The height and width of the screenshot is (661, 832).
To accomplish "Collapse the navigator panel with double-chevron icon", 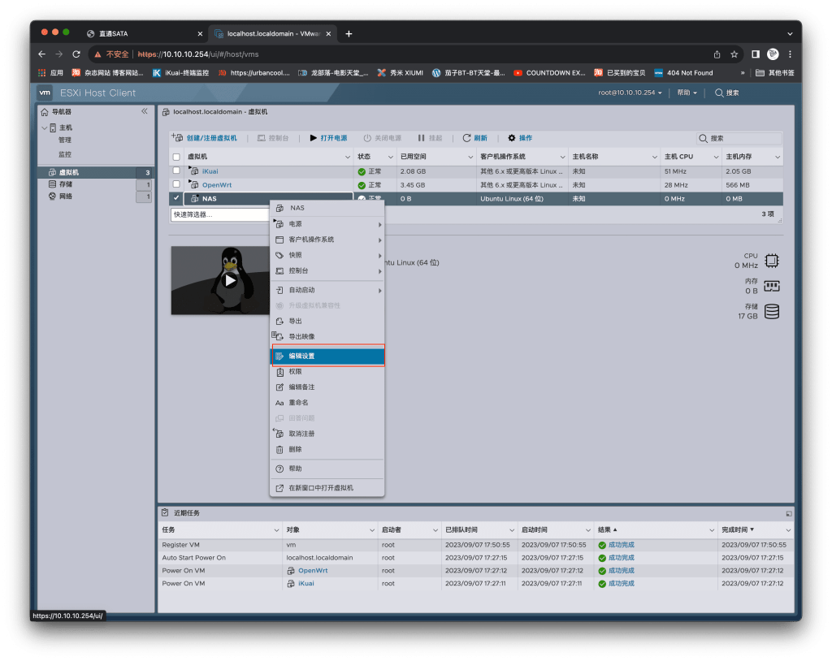I will click(145, 111).
